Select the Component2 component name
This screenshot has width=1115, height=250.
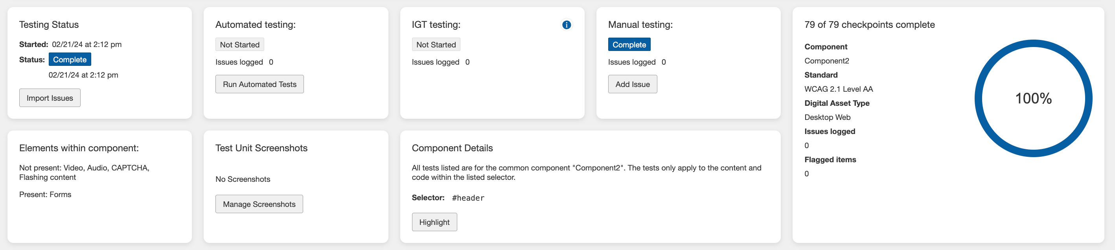[x=826, y=61]
